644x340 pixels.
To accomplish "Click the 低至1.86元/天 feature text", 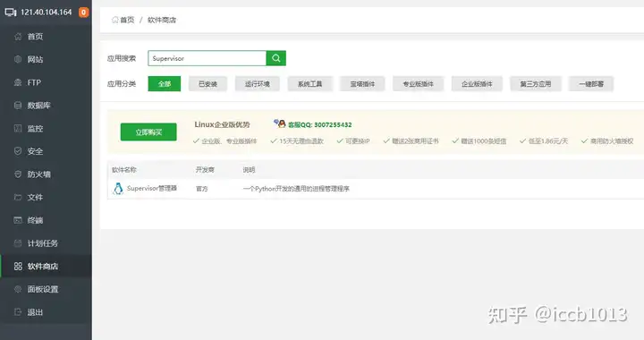I will 548,141.
